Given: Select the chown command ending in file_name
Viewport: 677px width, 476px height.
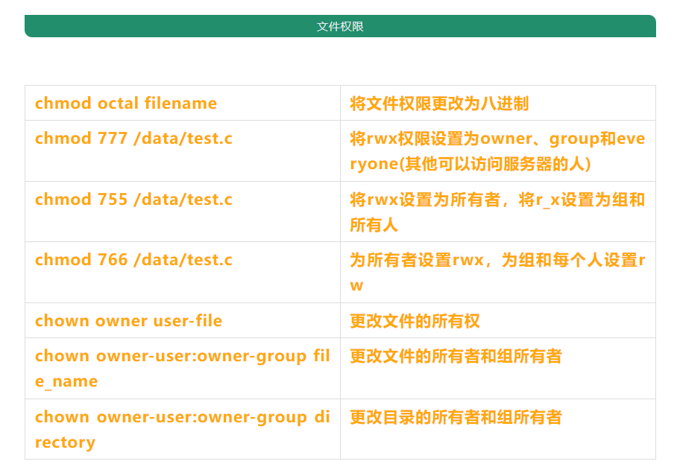Looking at the screenshot, I should coord(182,369).
